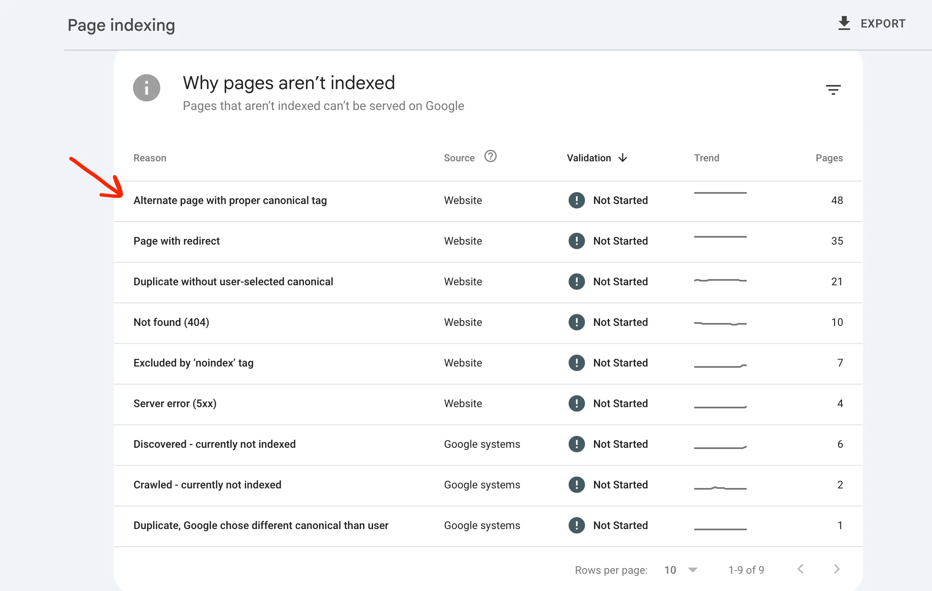Screen dimensions: 932x591
Task: Click Not Started in Not found (404) row
Action: point(620,322)
